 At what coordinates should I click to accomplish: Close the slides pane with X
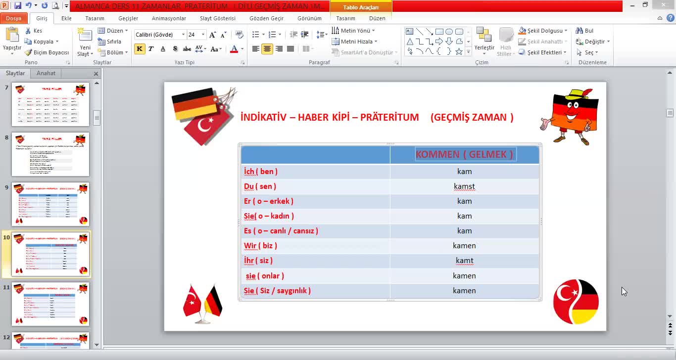(x=96, y=74)
